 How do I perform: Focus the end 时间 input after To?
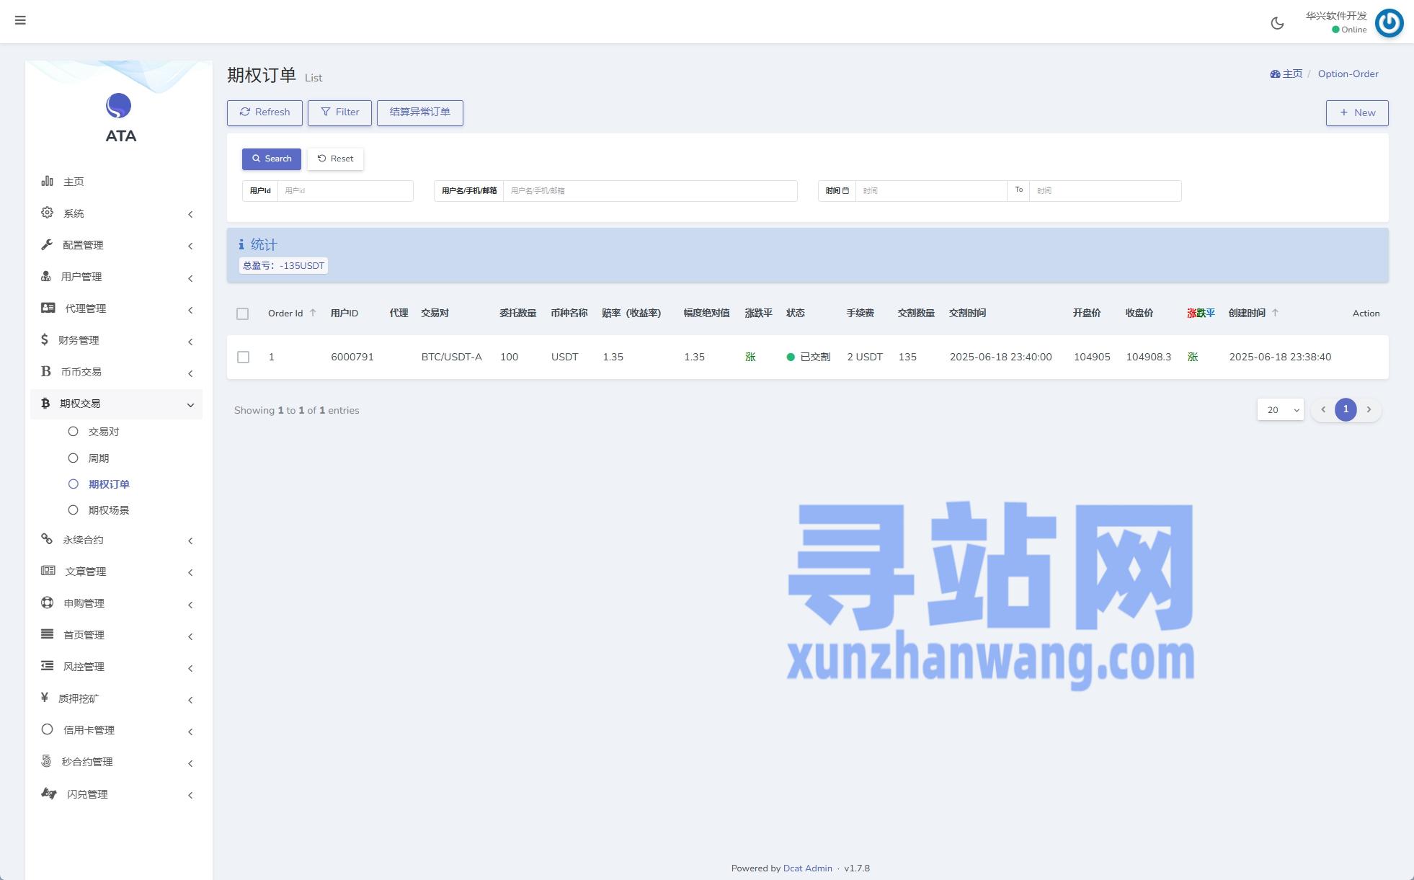point(1106,191)
